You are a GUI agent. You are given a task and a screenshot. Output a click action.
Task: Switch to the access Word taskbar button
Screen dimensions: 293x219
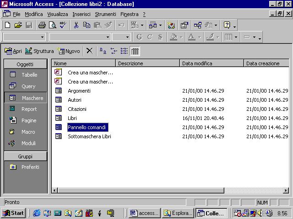click(145, 213)
